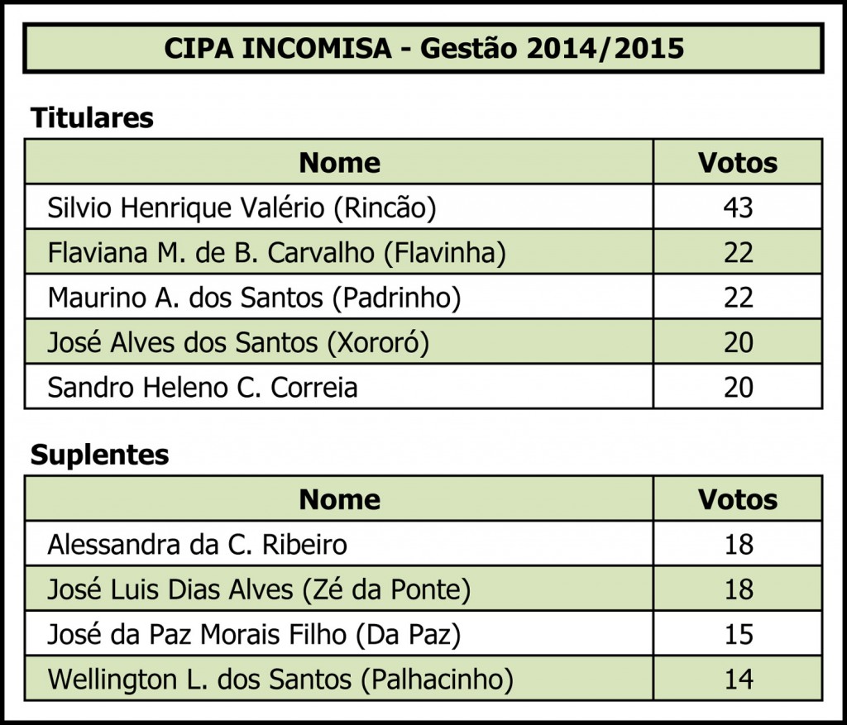The width and height of the screenshot is (847, 725).
Task: Click the Suplentes section heading
Action: tap(99, 455)
